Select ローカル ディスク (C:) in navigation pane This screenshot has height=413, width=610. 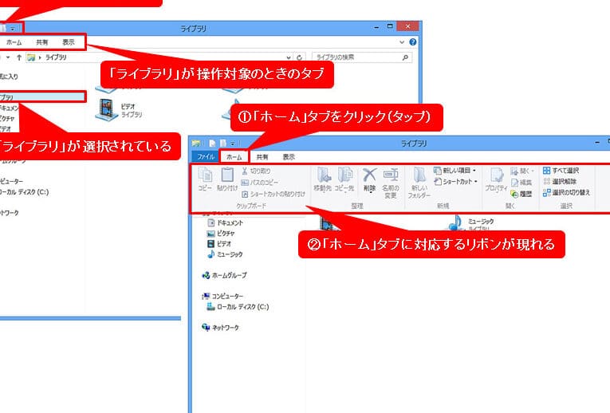(x=238, y=306)
